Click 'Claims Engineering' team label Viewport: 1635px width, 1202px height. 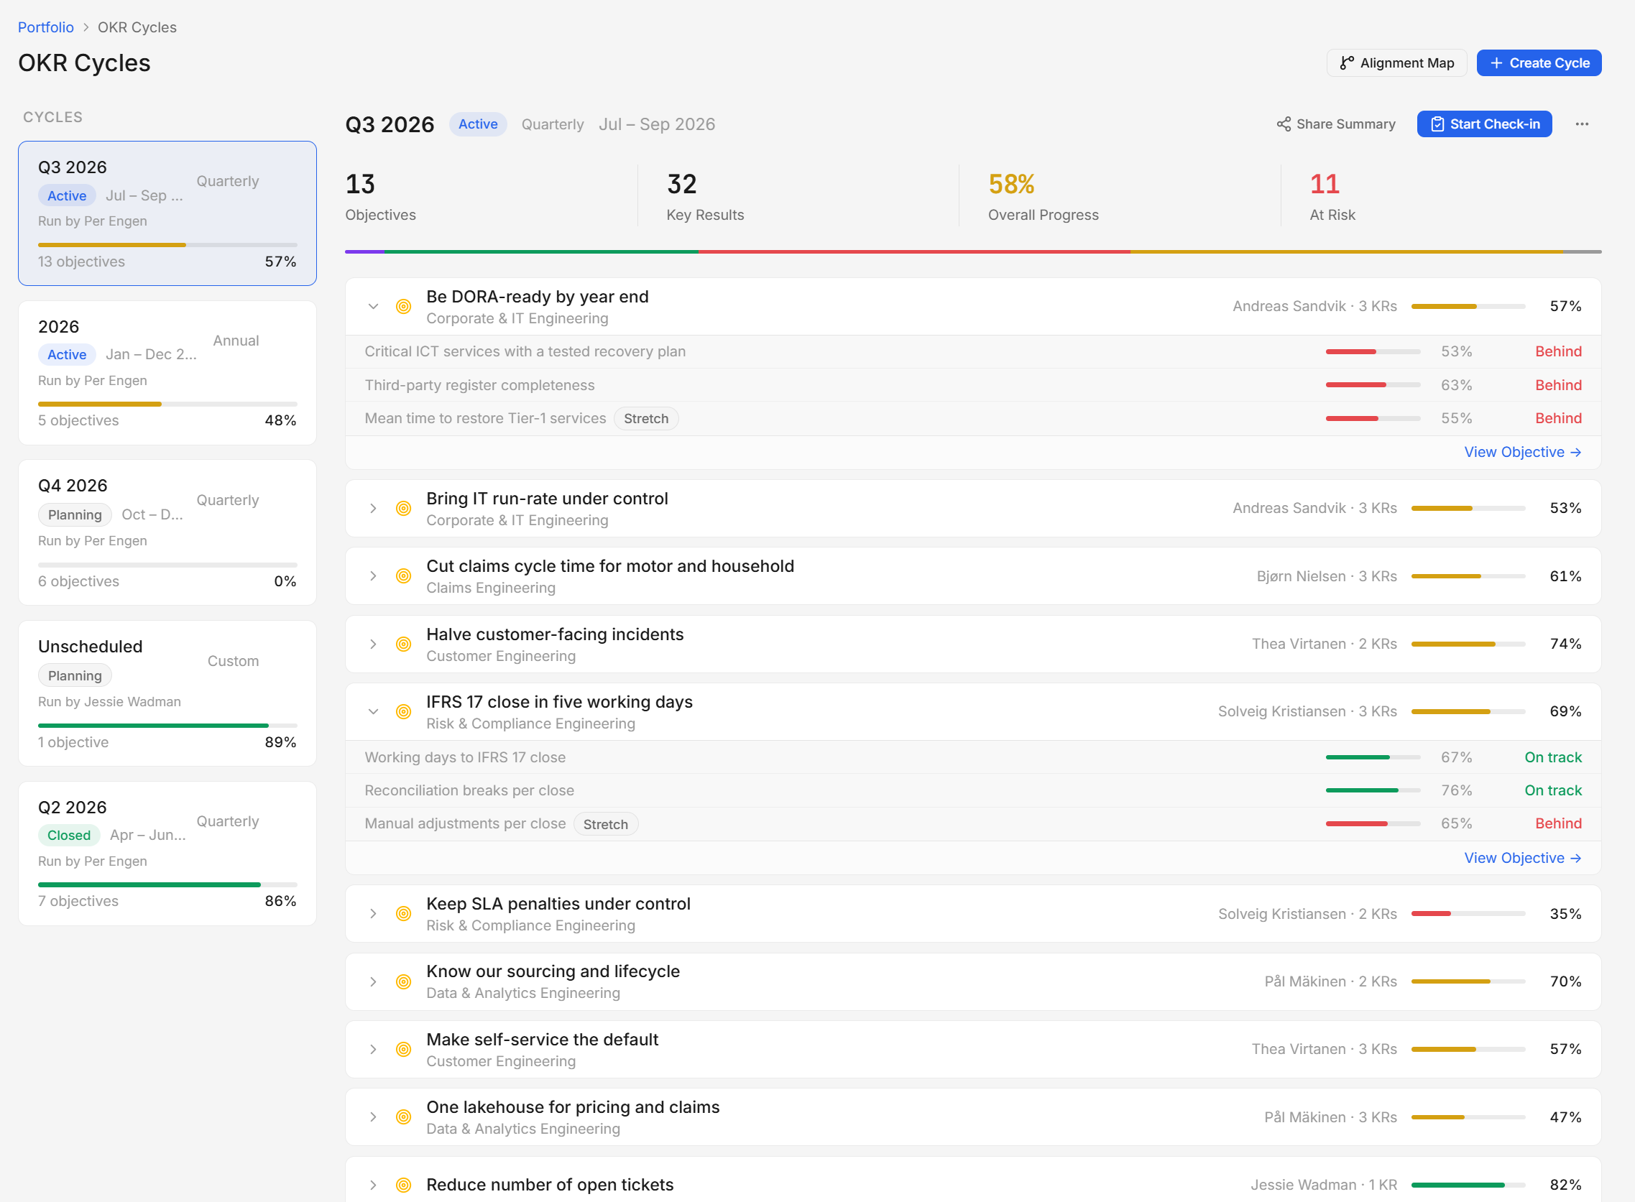[490, 588]
